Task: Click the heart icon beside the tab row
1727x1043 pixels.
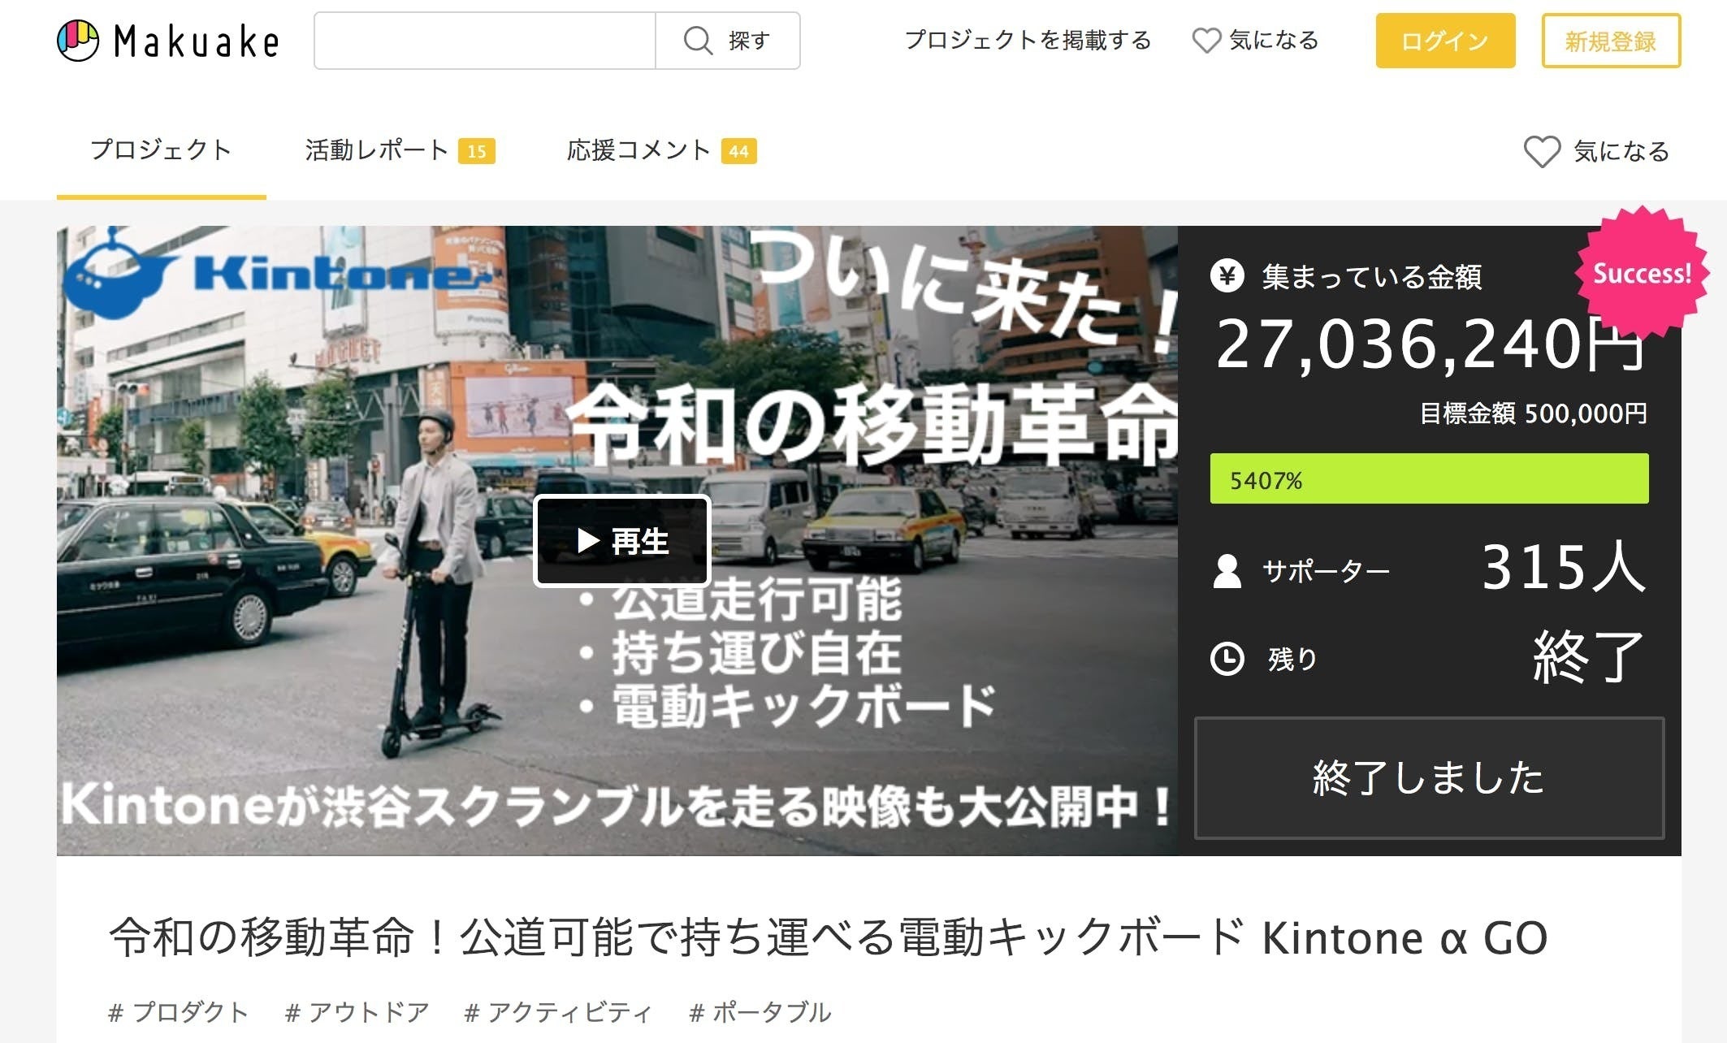Action: click(x=1541, y=151)
